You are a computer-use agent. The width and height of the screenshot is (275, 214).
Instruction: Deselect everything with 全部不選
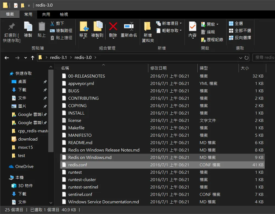coord(240,31)
